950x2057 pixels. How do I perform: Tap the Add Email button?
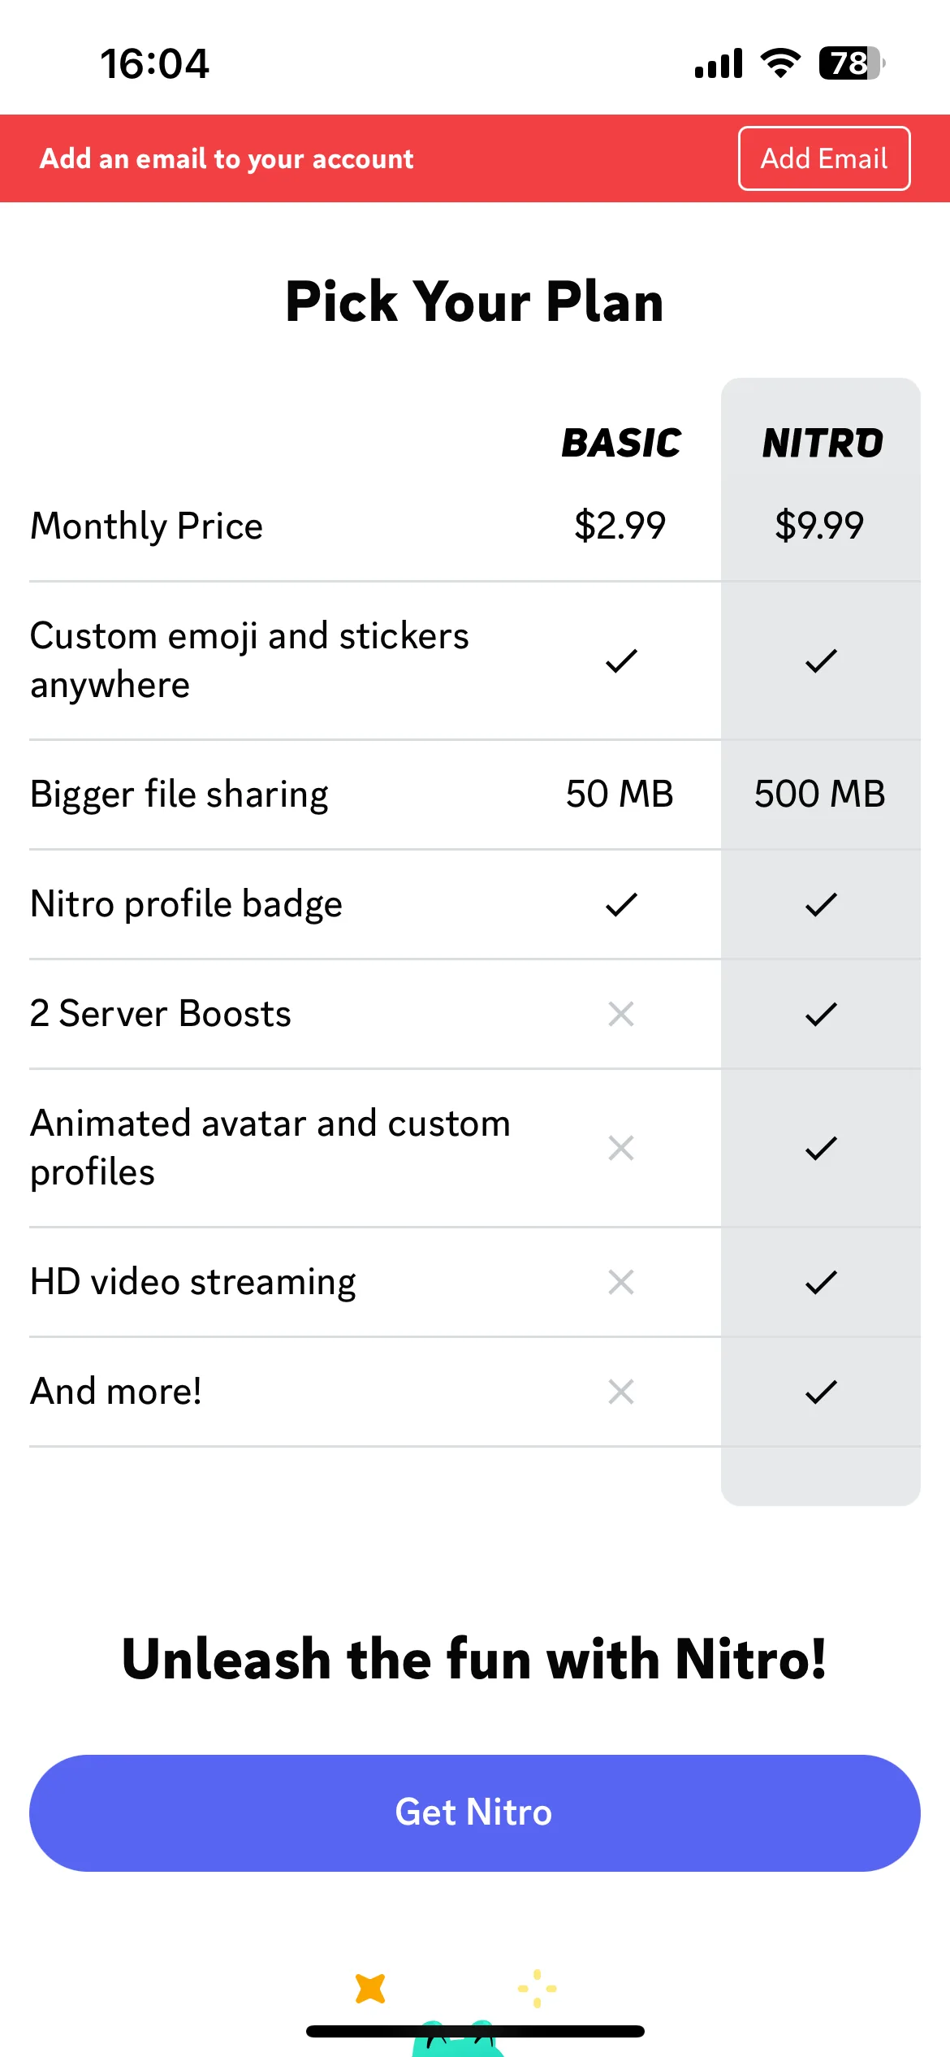pos(824,158)
